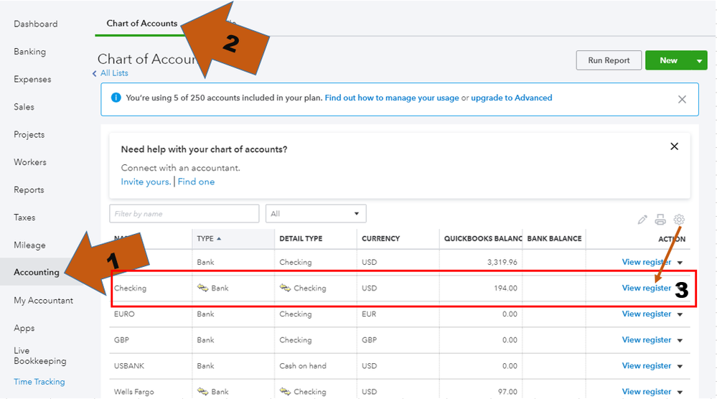This screenshot has width=717, height=399.
Task: Open the New button dropdown arrow
Action: click(x=699, y=61)
